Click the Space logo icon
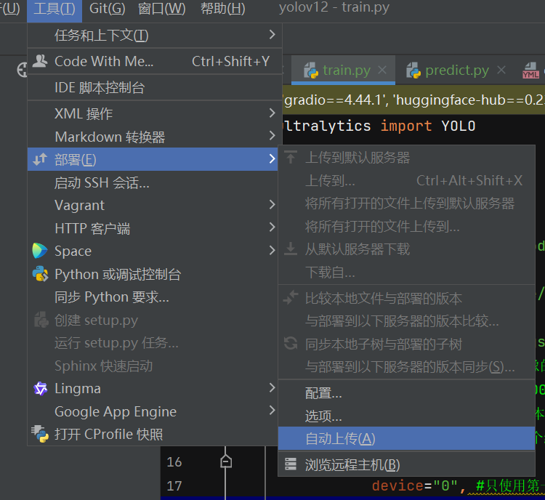 40,251
